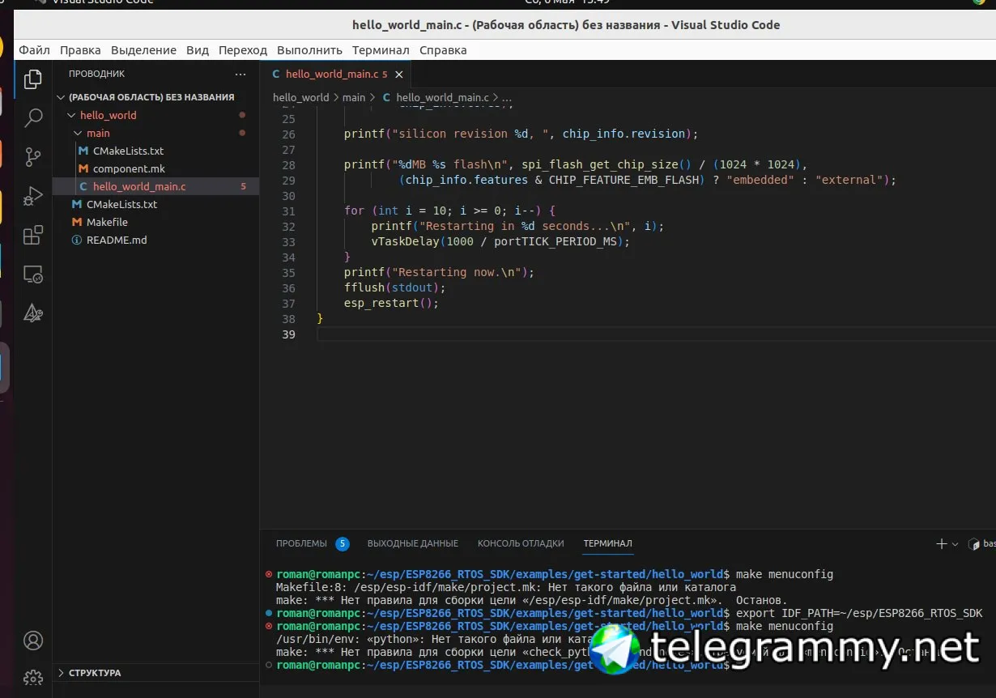Collapse the main folder
This screenshot has width=996, height=698.
[x=79, y=133]
